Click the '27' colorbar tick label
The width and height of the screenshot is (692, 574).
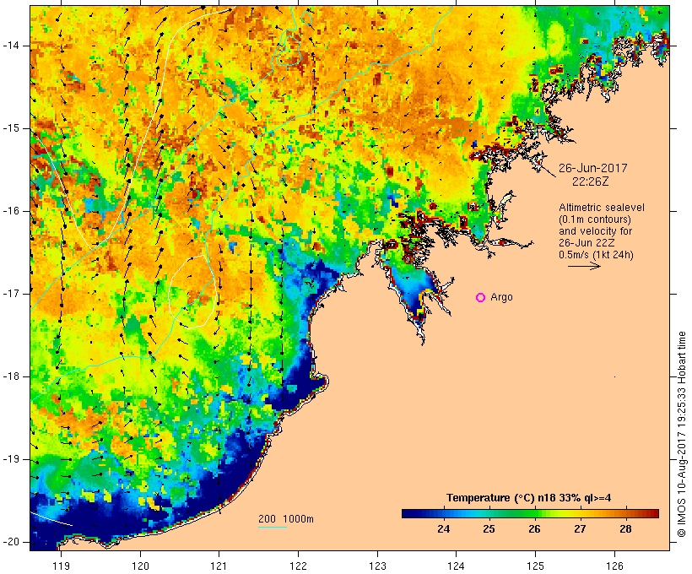tap(580, 529)
